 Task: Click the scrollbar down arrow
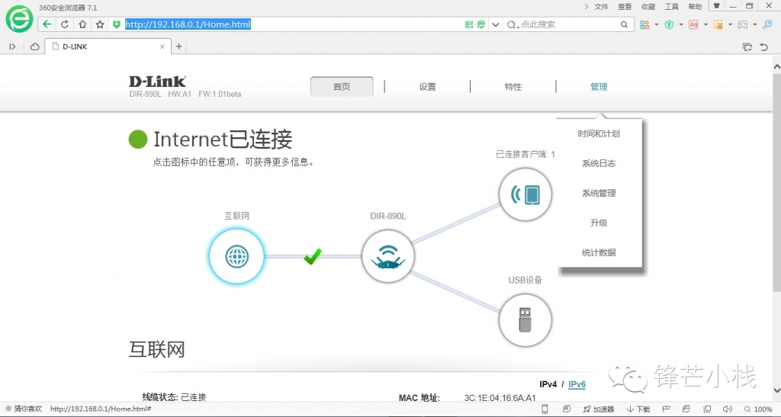click(776, 390)
